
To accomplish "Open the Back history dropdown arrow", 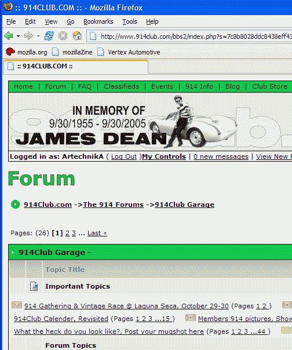I will point(18,36).
